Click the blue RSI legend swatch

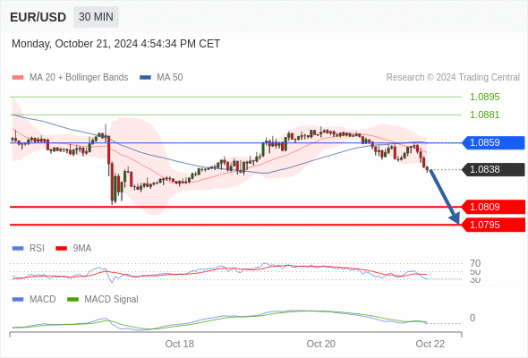(x=18, y=249)
